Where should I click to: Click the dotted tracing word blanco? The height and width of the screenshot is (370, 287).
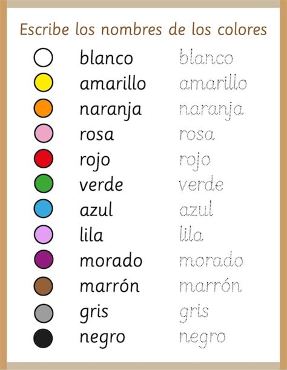(x=206, y=57)
